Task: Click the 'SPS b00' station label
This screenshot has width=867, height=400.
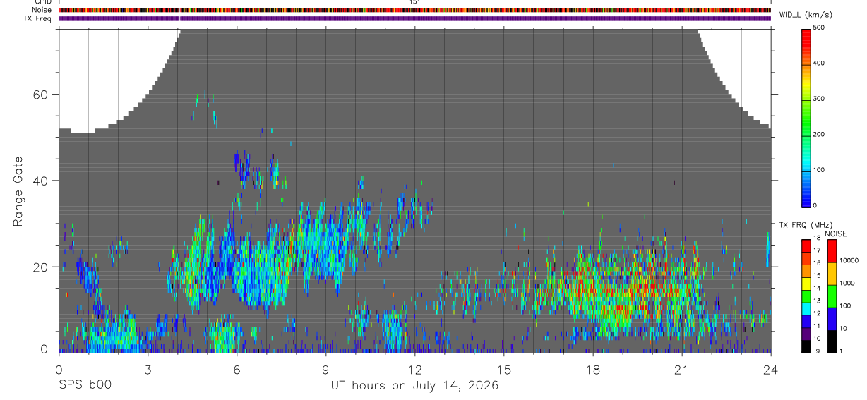Action: (85, 385)
